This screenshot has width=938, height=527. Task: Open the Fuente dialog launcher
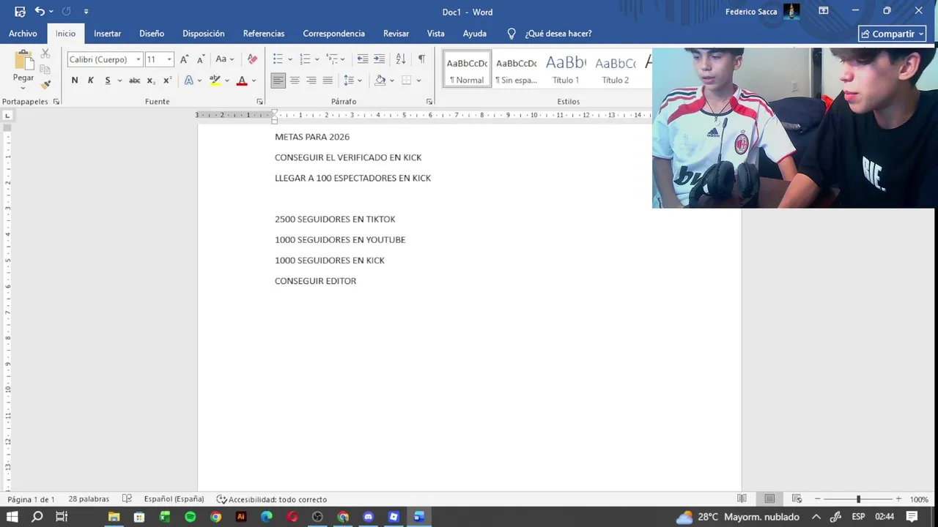pos(259,102)
